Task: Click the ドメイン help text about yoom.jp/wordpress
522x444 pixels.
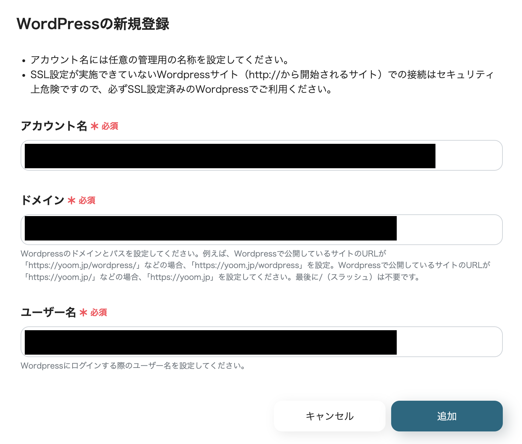Action: tap(255, 265)
